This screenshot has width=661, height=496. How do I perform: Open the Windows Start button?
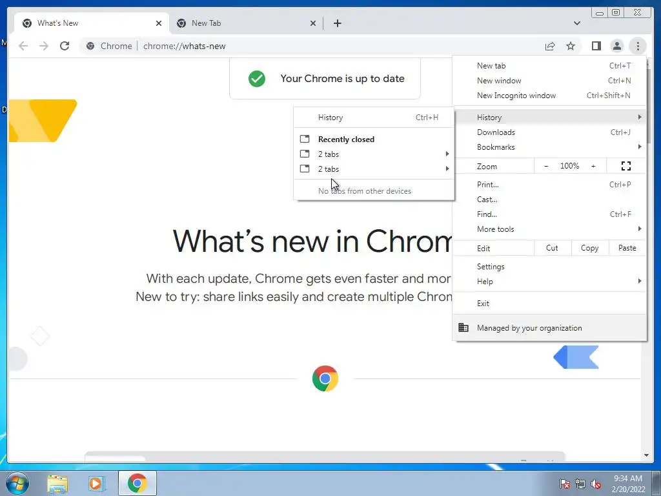coord(17,483)
